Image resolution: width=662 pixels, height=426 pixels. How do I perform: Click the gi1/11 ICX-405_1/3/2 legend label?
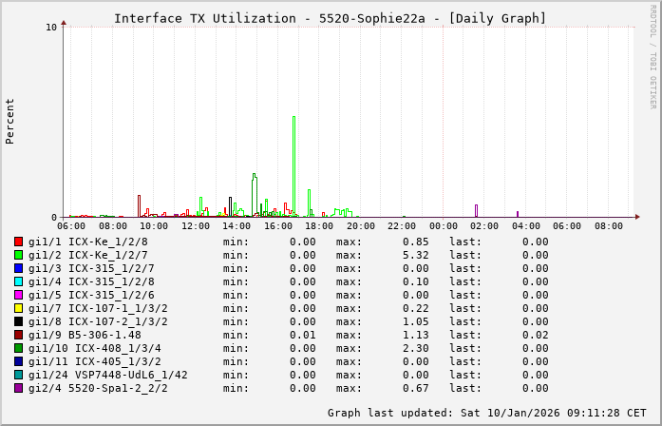click(94, 361)
